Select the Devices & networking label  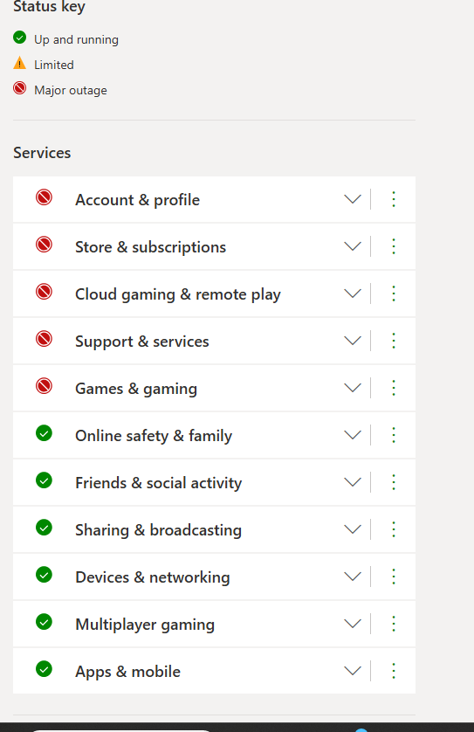[153, 577]
